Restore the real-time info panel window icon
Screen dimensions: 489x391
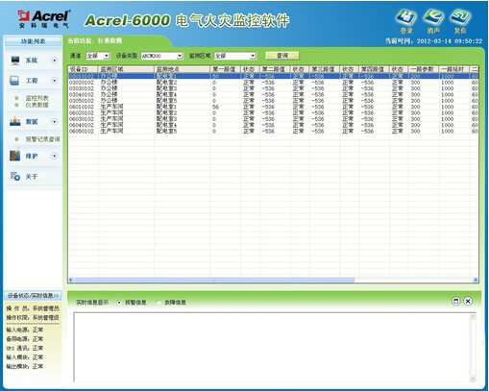pyautogui.click(x=456, y=301)
